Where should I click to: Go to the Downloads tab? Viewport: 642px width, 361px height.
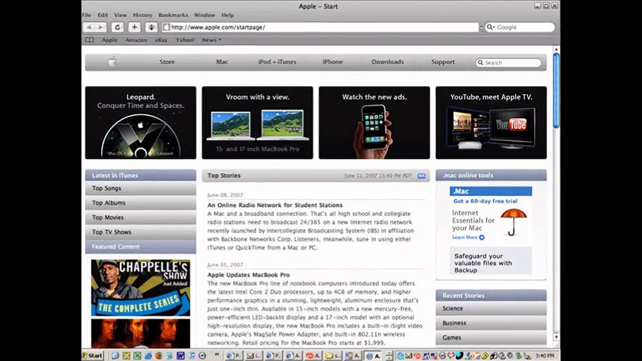point(388,62)
